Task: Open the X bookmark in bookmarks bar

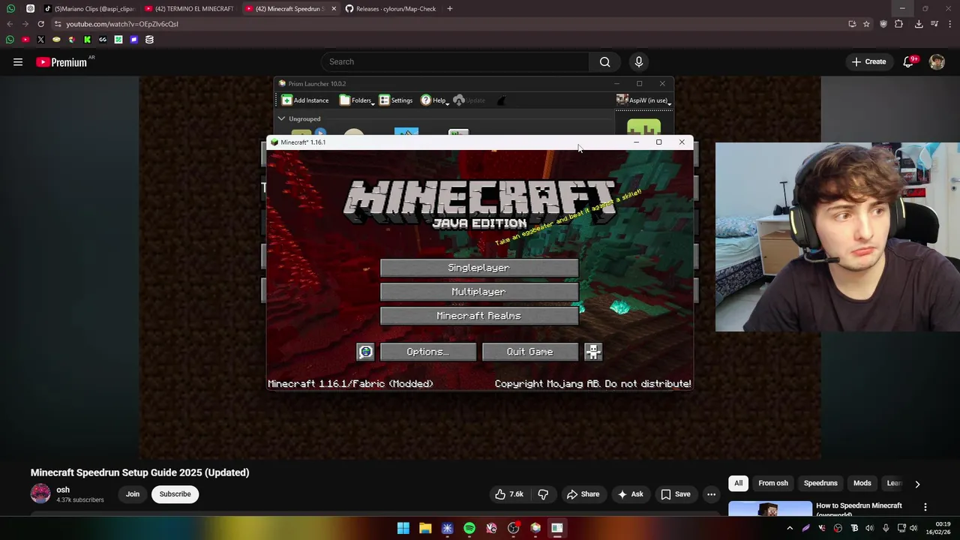Action: [x=40, y=40]
